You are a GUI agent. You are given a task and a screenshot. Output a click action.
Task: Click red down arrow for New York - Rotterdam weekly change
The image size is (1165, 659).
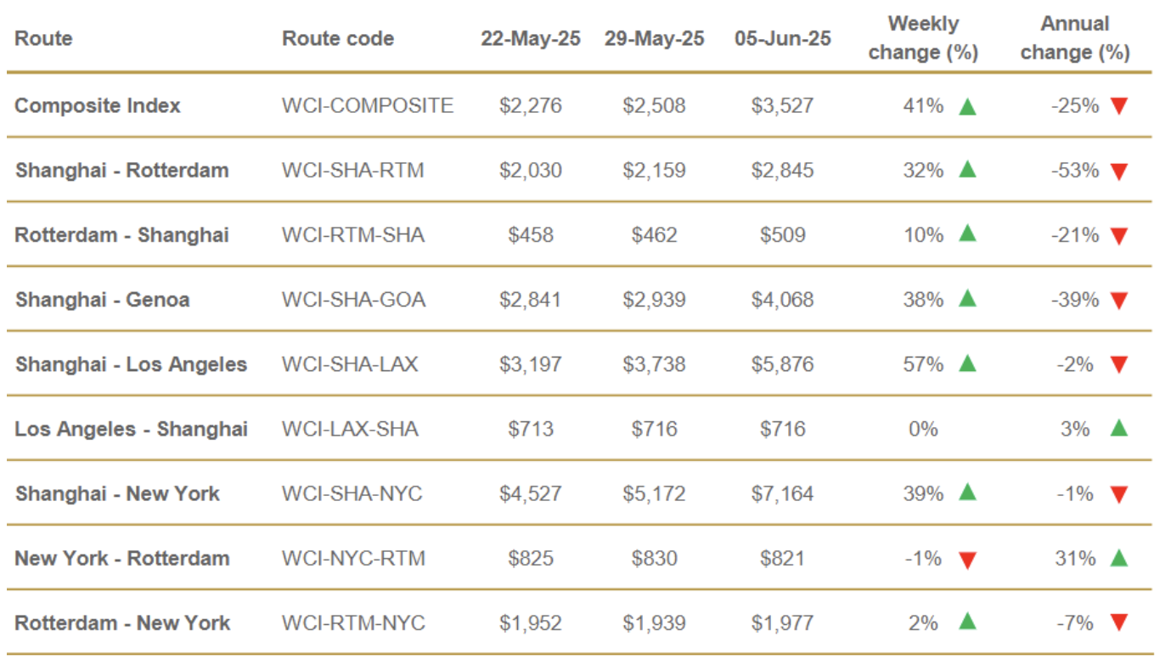966,559
